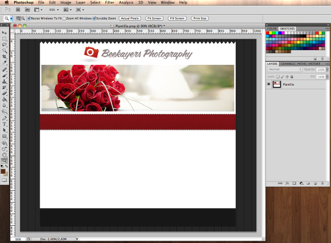Click the Fit Screen button
Screen dimensions: 331x243
click(154, 18)
